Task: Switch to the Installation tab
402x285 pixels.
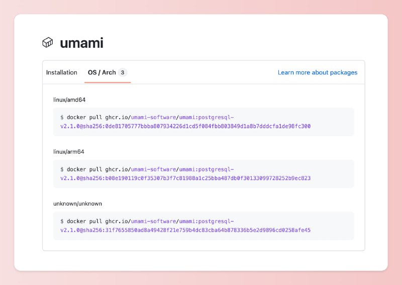Action: [62, 72]
